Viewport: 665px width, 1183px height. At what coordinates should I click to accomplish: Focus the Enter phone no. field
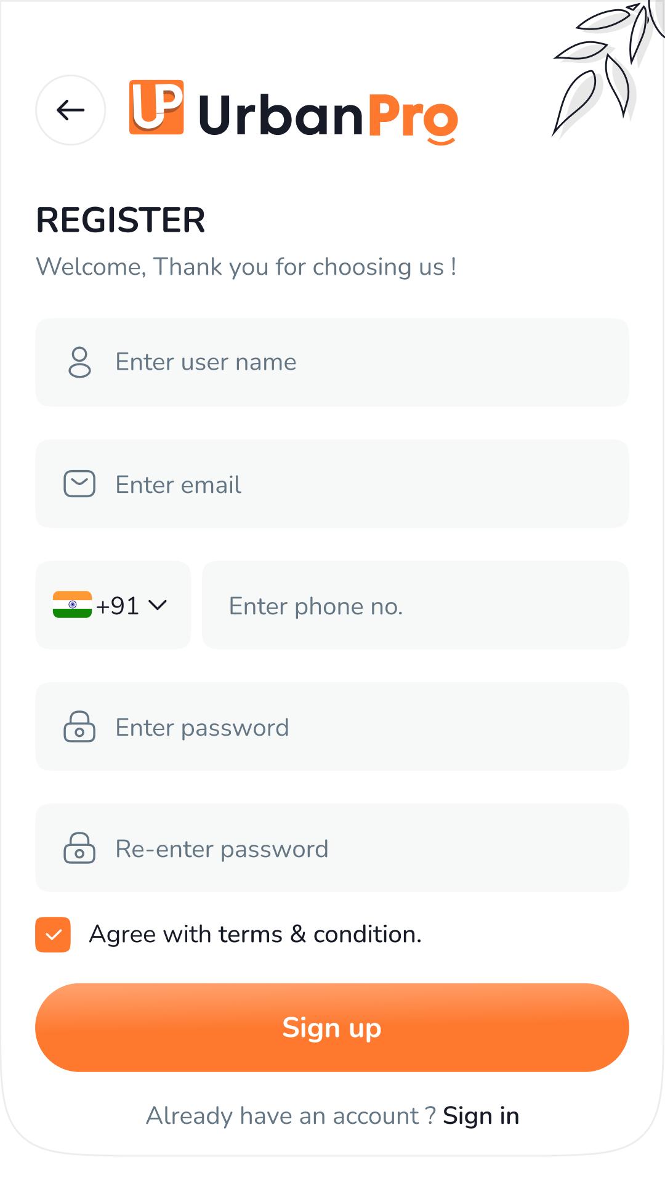tap(416, 606)
